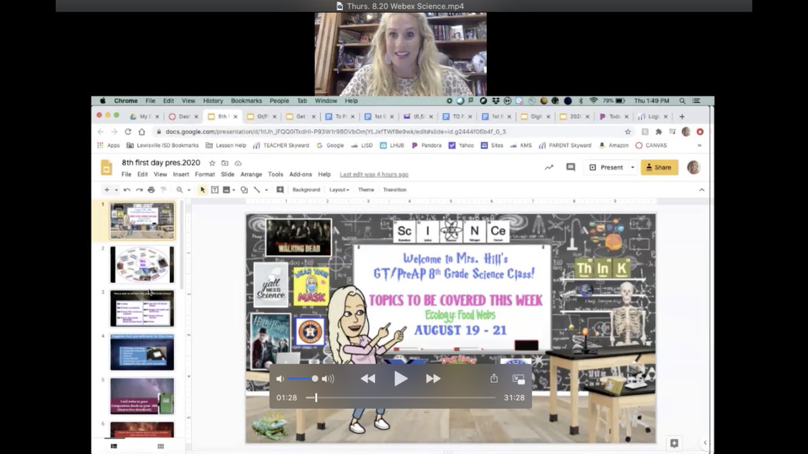Click the Google Slides home logo
Viewport: 808px width, 454px height.
(106, 167)
